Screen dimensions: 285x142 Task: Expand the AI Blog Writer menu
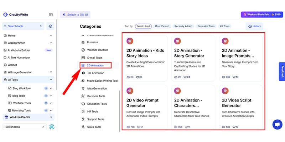click(51, 43)
